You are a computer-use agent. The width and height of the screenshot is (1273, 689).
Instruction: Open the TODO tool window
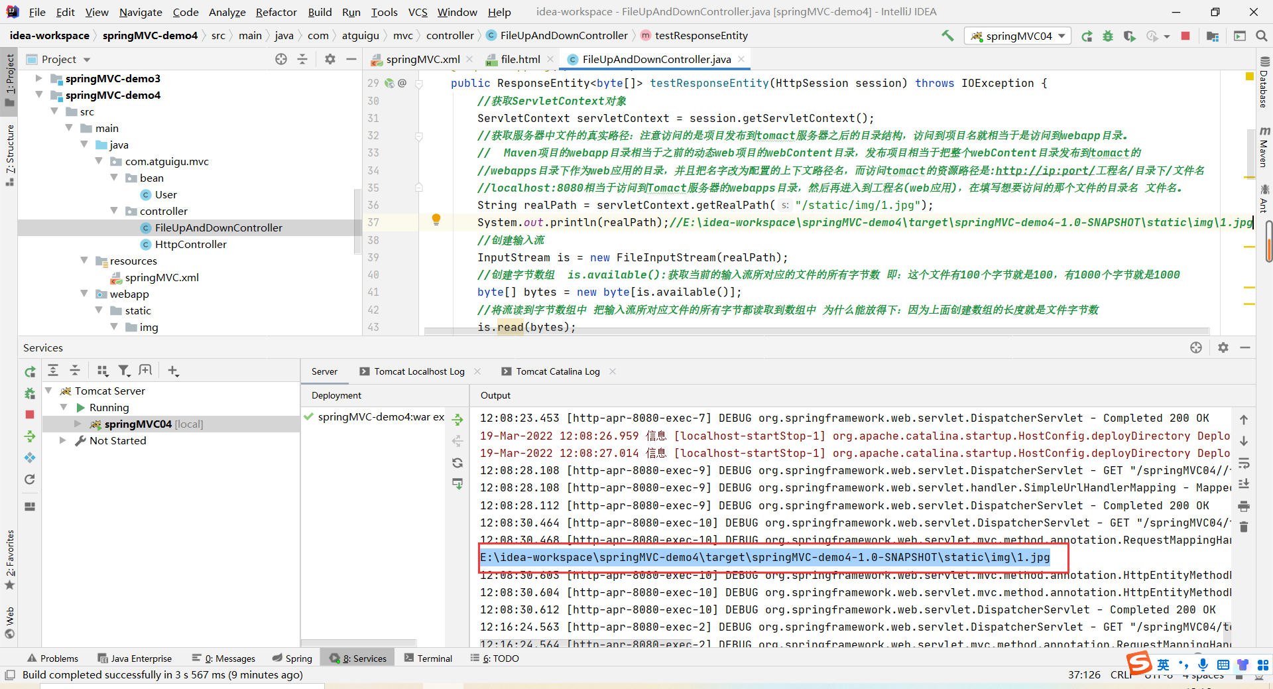tap(495, 658)
